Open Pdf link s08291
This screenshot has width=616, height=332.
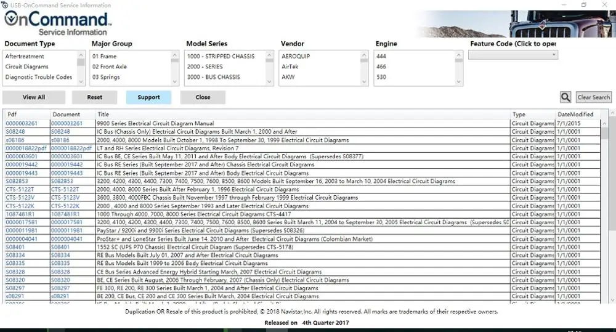coord(15,296)
